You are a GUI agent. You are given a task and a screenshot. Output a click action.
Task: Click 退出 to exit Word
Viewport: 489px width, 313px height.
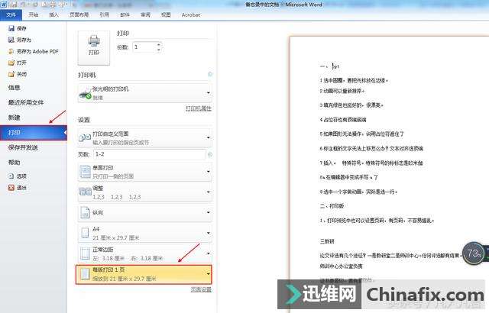(x=18, y=188)
